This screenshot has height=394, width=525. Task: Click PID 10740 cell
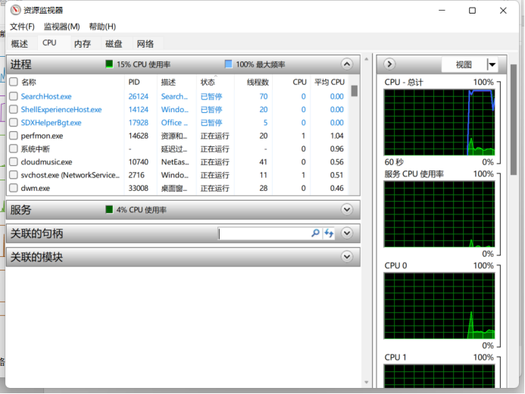point(139,161)
